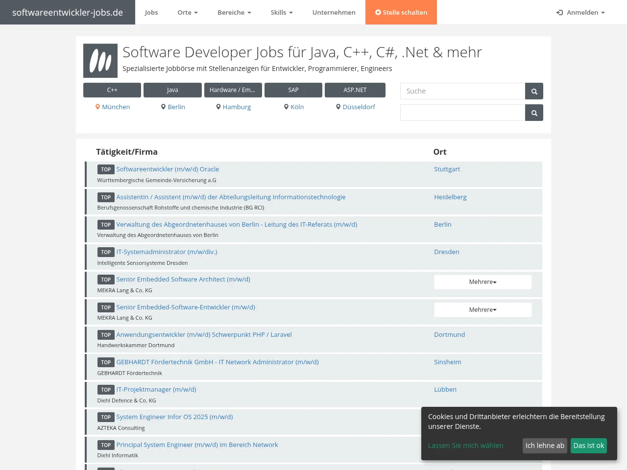This screenshot has width=627, height=470.
Task: Open the Anwendungsentwickler PHP / Laravel job
Action: pyautogui.click(x=204, y=334)
